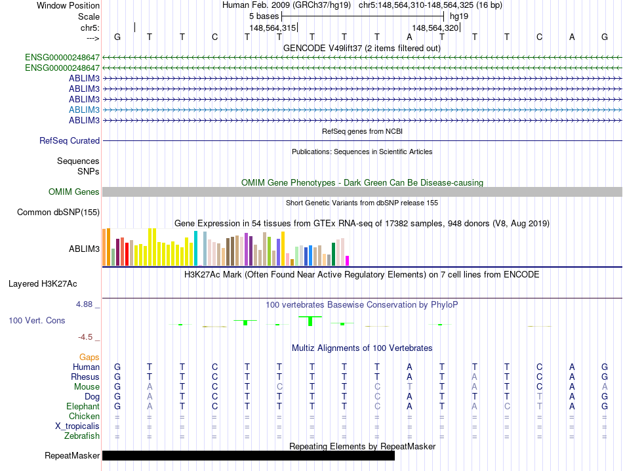Click the ---> base direction arrow
The width and height of the screenshot is (623, 471).
(92, 38)
